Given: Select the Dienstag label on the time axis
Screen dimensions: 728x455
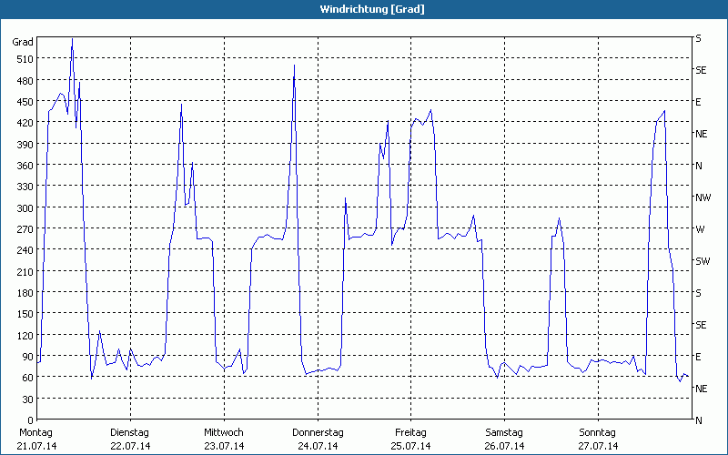Looking at the screenshot, I should 130,432.
